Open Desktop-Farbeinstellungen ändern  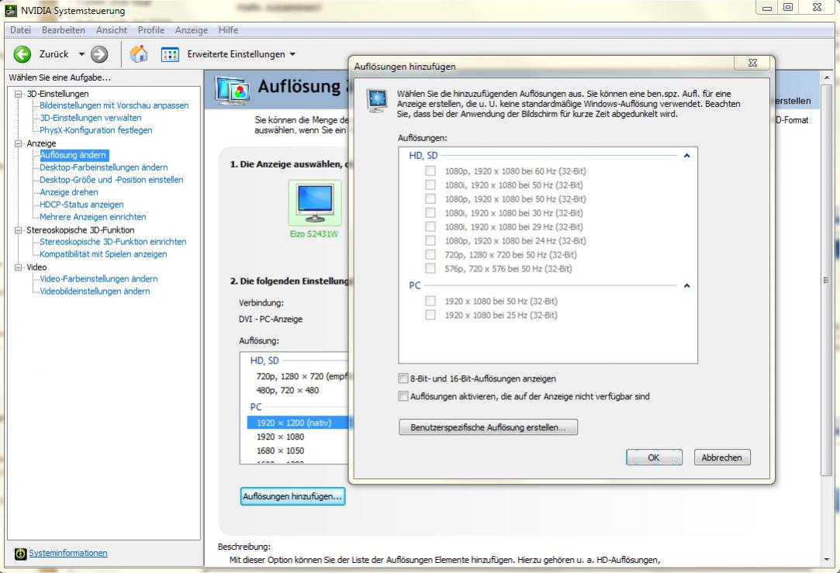click(x=103, y=167)
